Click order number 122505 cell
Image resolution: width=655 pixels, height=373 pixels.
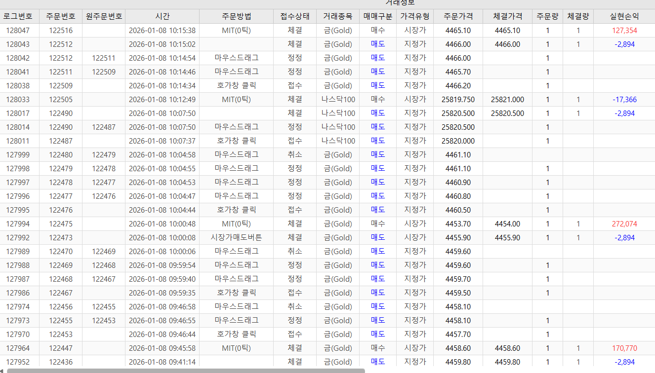(61, 99)
